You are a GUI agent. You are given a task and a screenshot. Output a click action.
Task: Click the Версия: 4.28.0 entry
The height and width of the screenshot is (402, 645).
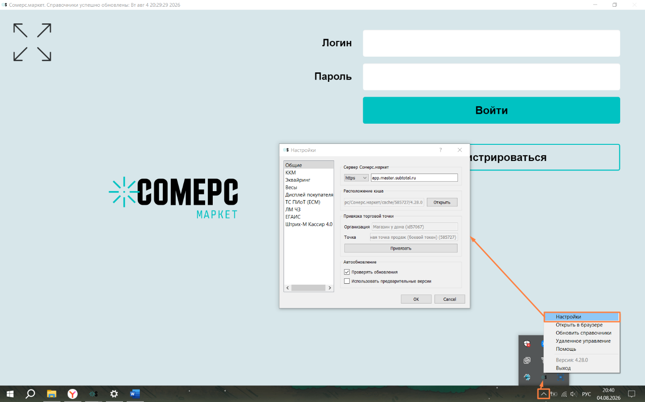click(x=582, y=360)
